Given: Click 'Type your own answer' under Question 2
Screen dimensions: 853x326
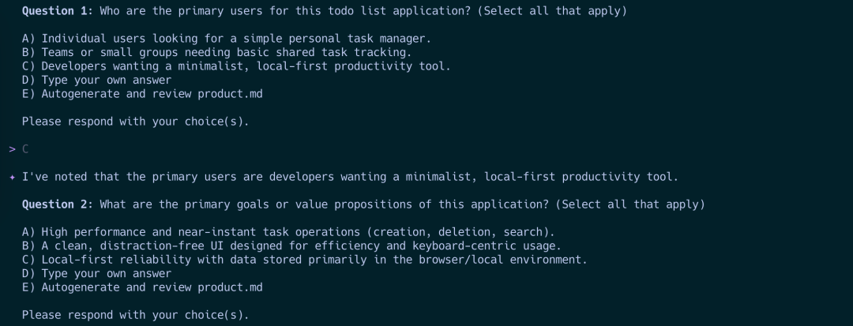Looking at the screenshot, I should pyautogui.click(x=96, y=273).
